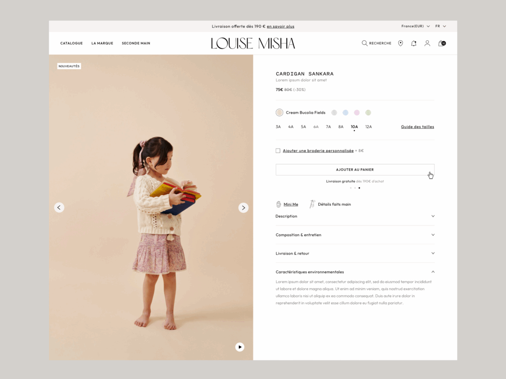
Task: Click the search magnifier icon
Action: pos(365,43)
